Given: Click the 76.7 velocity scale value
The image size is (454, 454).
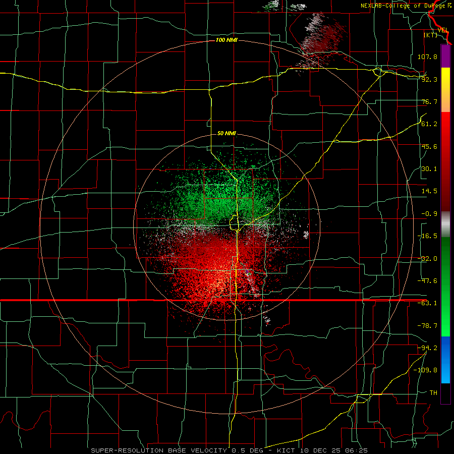Looking at the screenshot, I should [x=429, y=101].
